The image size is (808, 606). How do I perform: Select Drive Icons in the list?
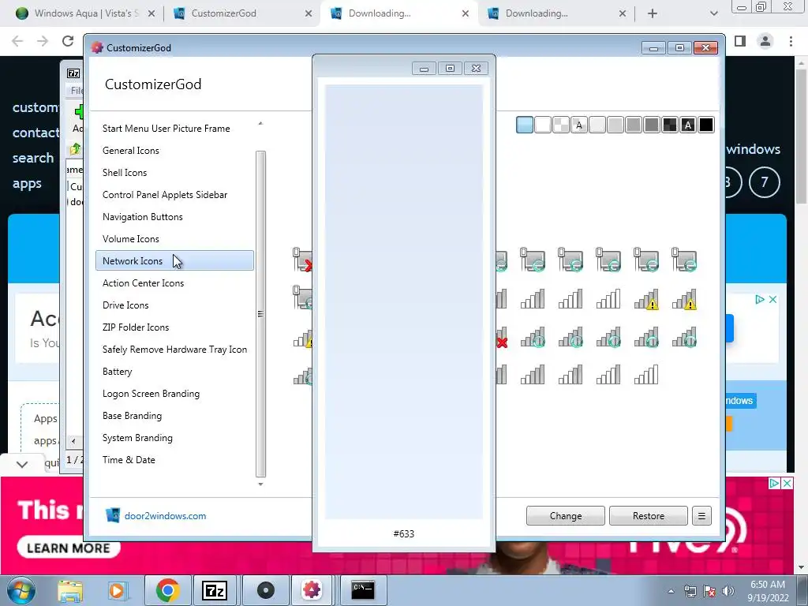[x=174, y=305]
